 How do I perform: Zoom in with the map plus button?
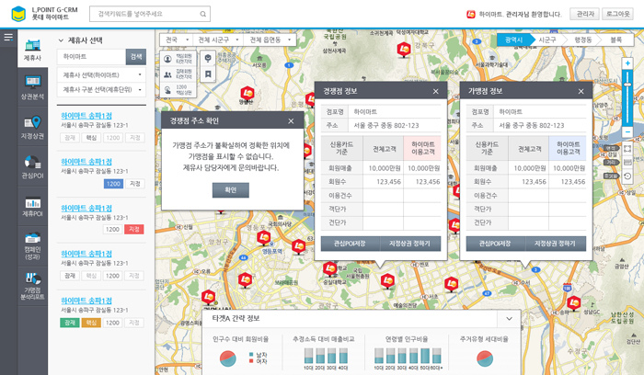pos(627,63)
